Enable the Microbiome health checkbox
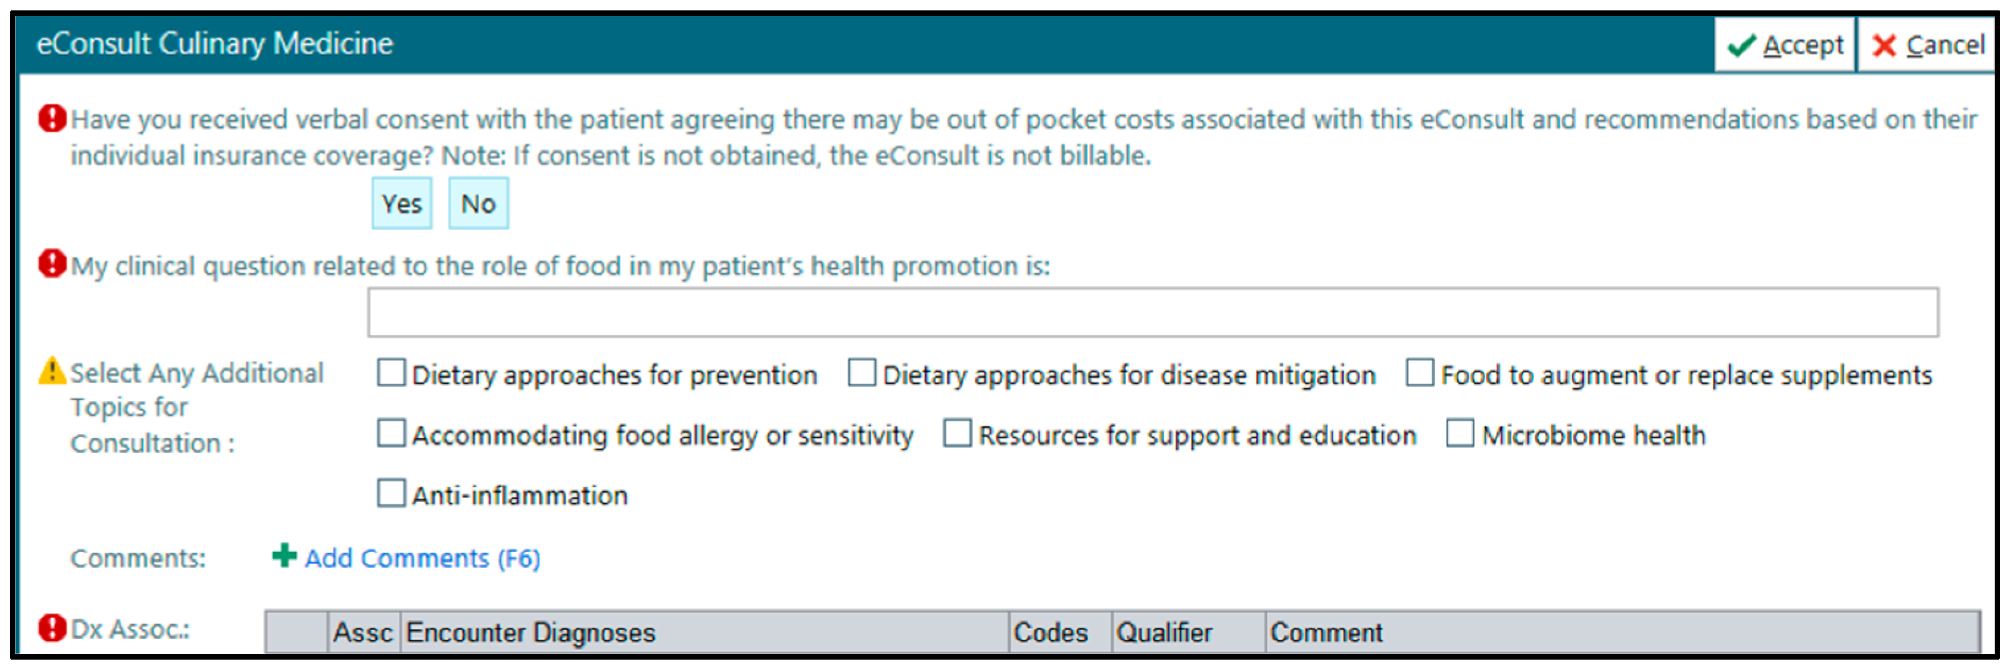The image size is (2010, 670). (1460, 433)
